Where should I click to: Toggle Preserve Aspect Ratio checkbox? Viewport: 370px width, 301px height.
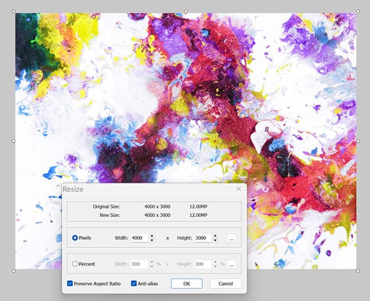click(x=70, y=283)
